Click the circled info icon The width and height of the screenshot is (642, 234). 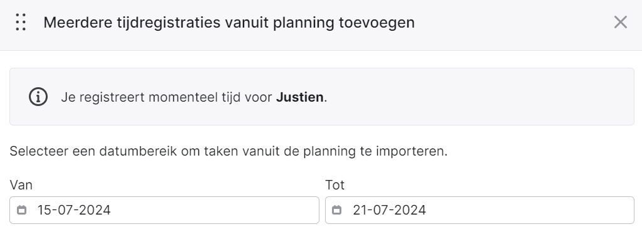pos(38,97)
